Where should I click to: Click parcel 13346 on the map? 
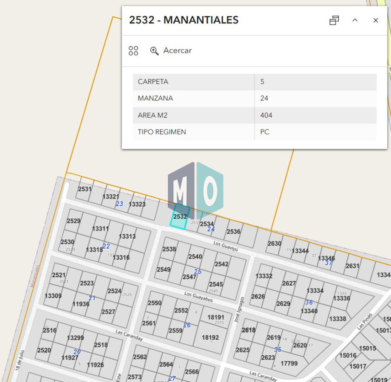[x=326, y=258]
